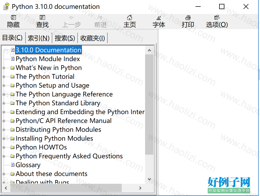Click folder icon beside About these documents
Viewport: 260px width, 196px height.
coord(12,174)
